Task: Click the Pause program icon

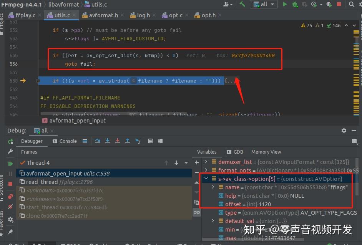Action: click(x=10, y=174)
